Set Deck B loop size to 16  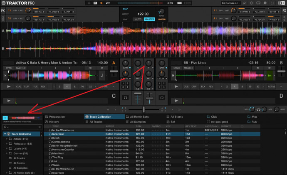tap(250, 86)
